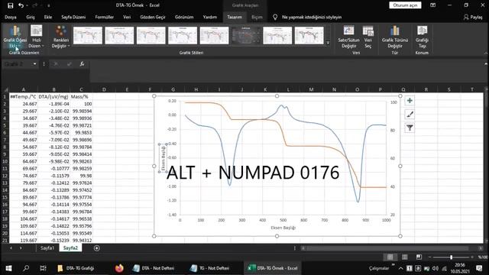Switch to Sayfa2 sheet tab

[70, 248]
